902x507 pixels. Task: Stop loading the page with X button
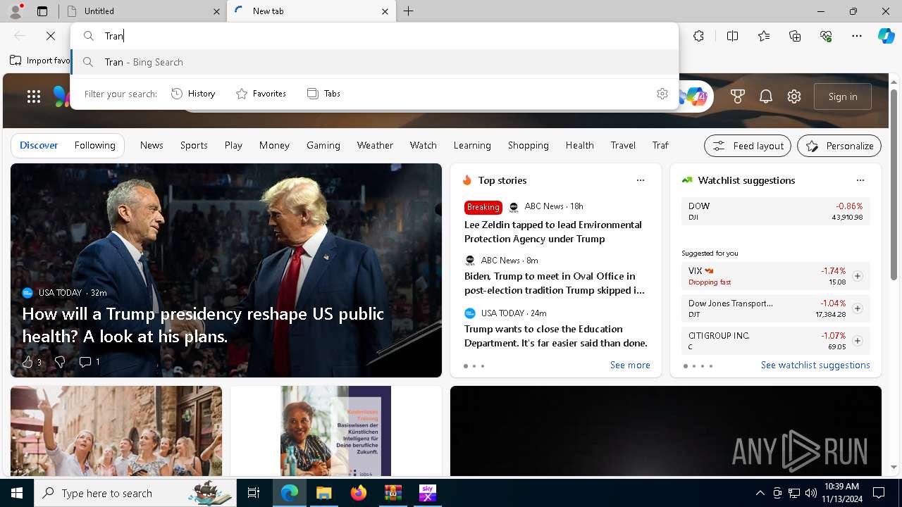(x=51, y=36)
